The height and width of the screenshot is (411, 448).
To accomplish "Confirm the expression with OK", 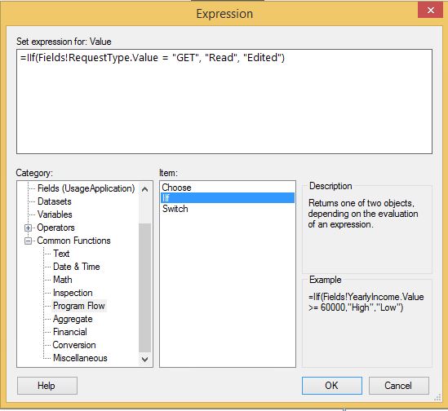I will coord(331,386).
